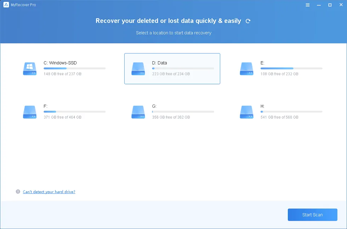Maximize the MyRecover Pro window
This screenshot has height=229, width=347.
pyautogui.click(x=330, y=5)
